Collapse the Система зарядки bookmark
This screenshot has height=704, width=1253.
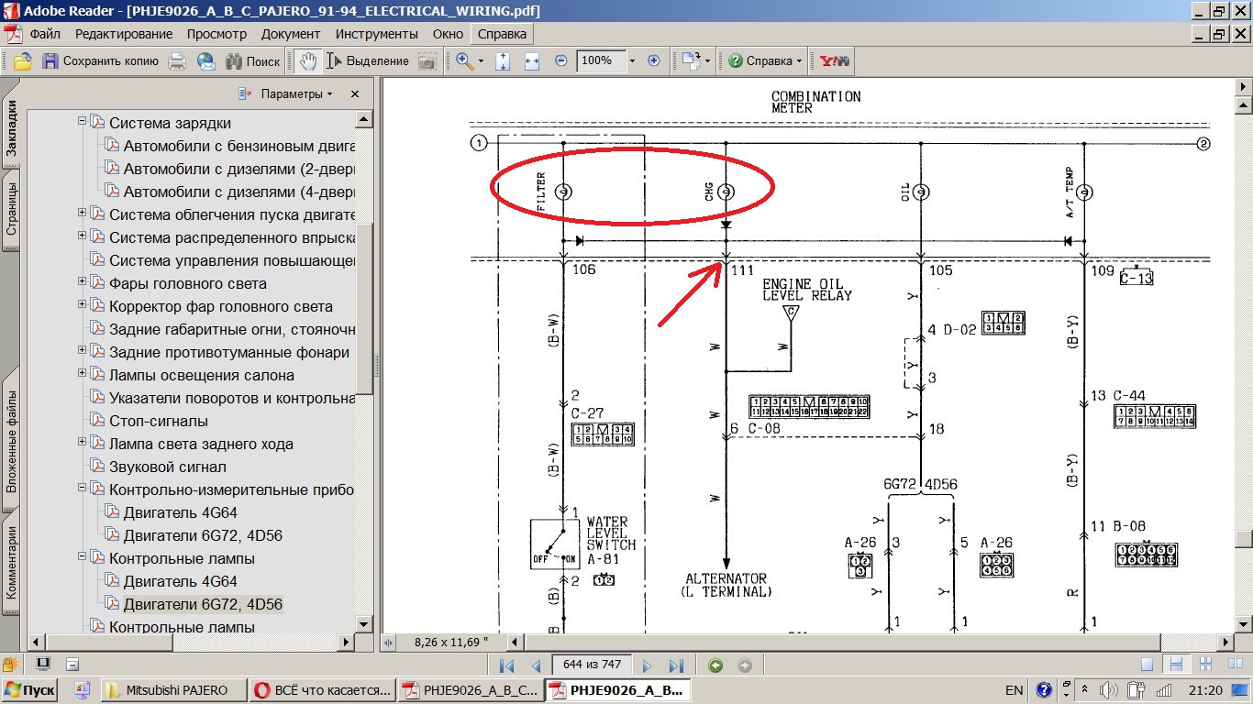[82, 122]
